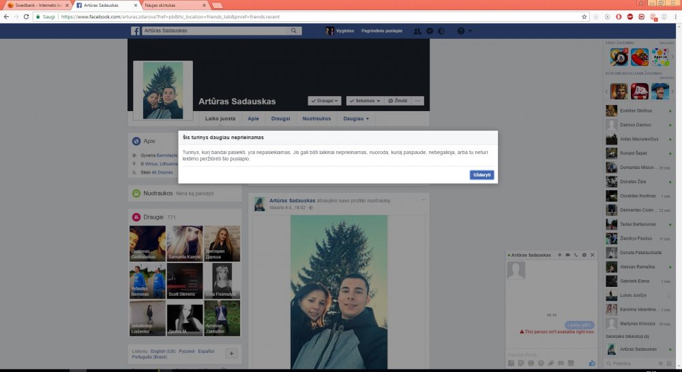Open notifications globe icon in top bar

point(441,31)
